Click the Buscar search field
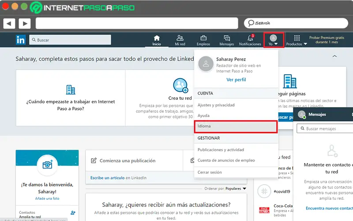This screenshot has height=221, width=353. coord(70,40)
